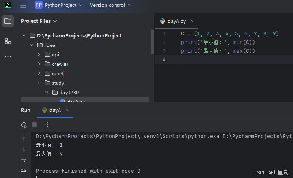
Task: Collapse the study folder
Action: click(x=39, y=83)
